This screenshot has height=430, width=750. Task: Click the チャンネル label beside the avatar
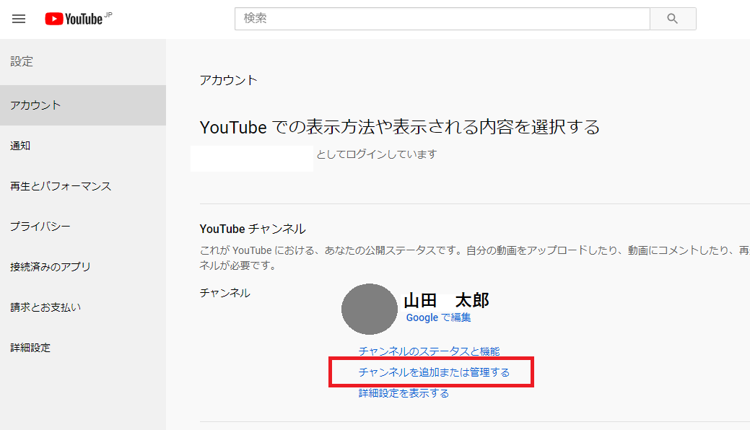click(x=224, y=293)
